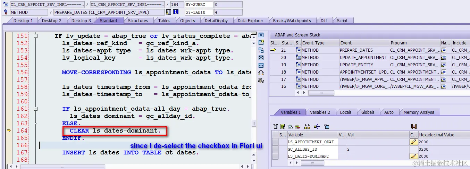The image size is (470, 169).
Task: Open the DetailDisplay tab
Action: tap(216, 20)
